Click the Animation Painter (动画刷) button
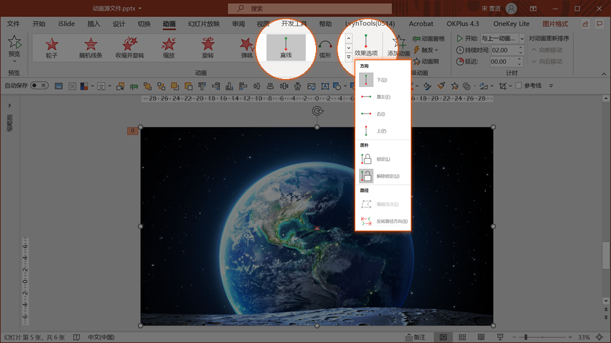Image resolution: width=611 pixels, height=343 pixels. click(x=426, y=61)
